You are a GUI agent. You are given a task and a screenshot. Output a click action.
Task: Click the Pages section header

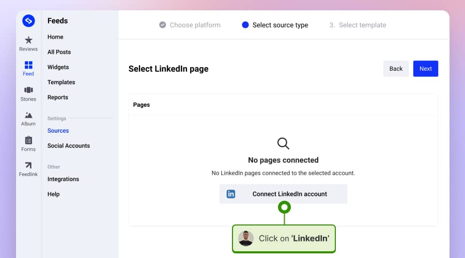142,105
